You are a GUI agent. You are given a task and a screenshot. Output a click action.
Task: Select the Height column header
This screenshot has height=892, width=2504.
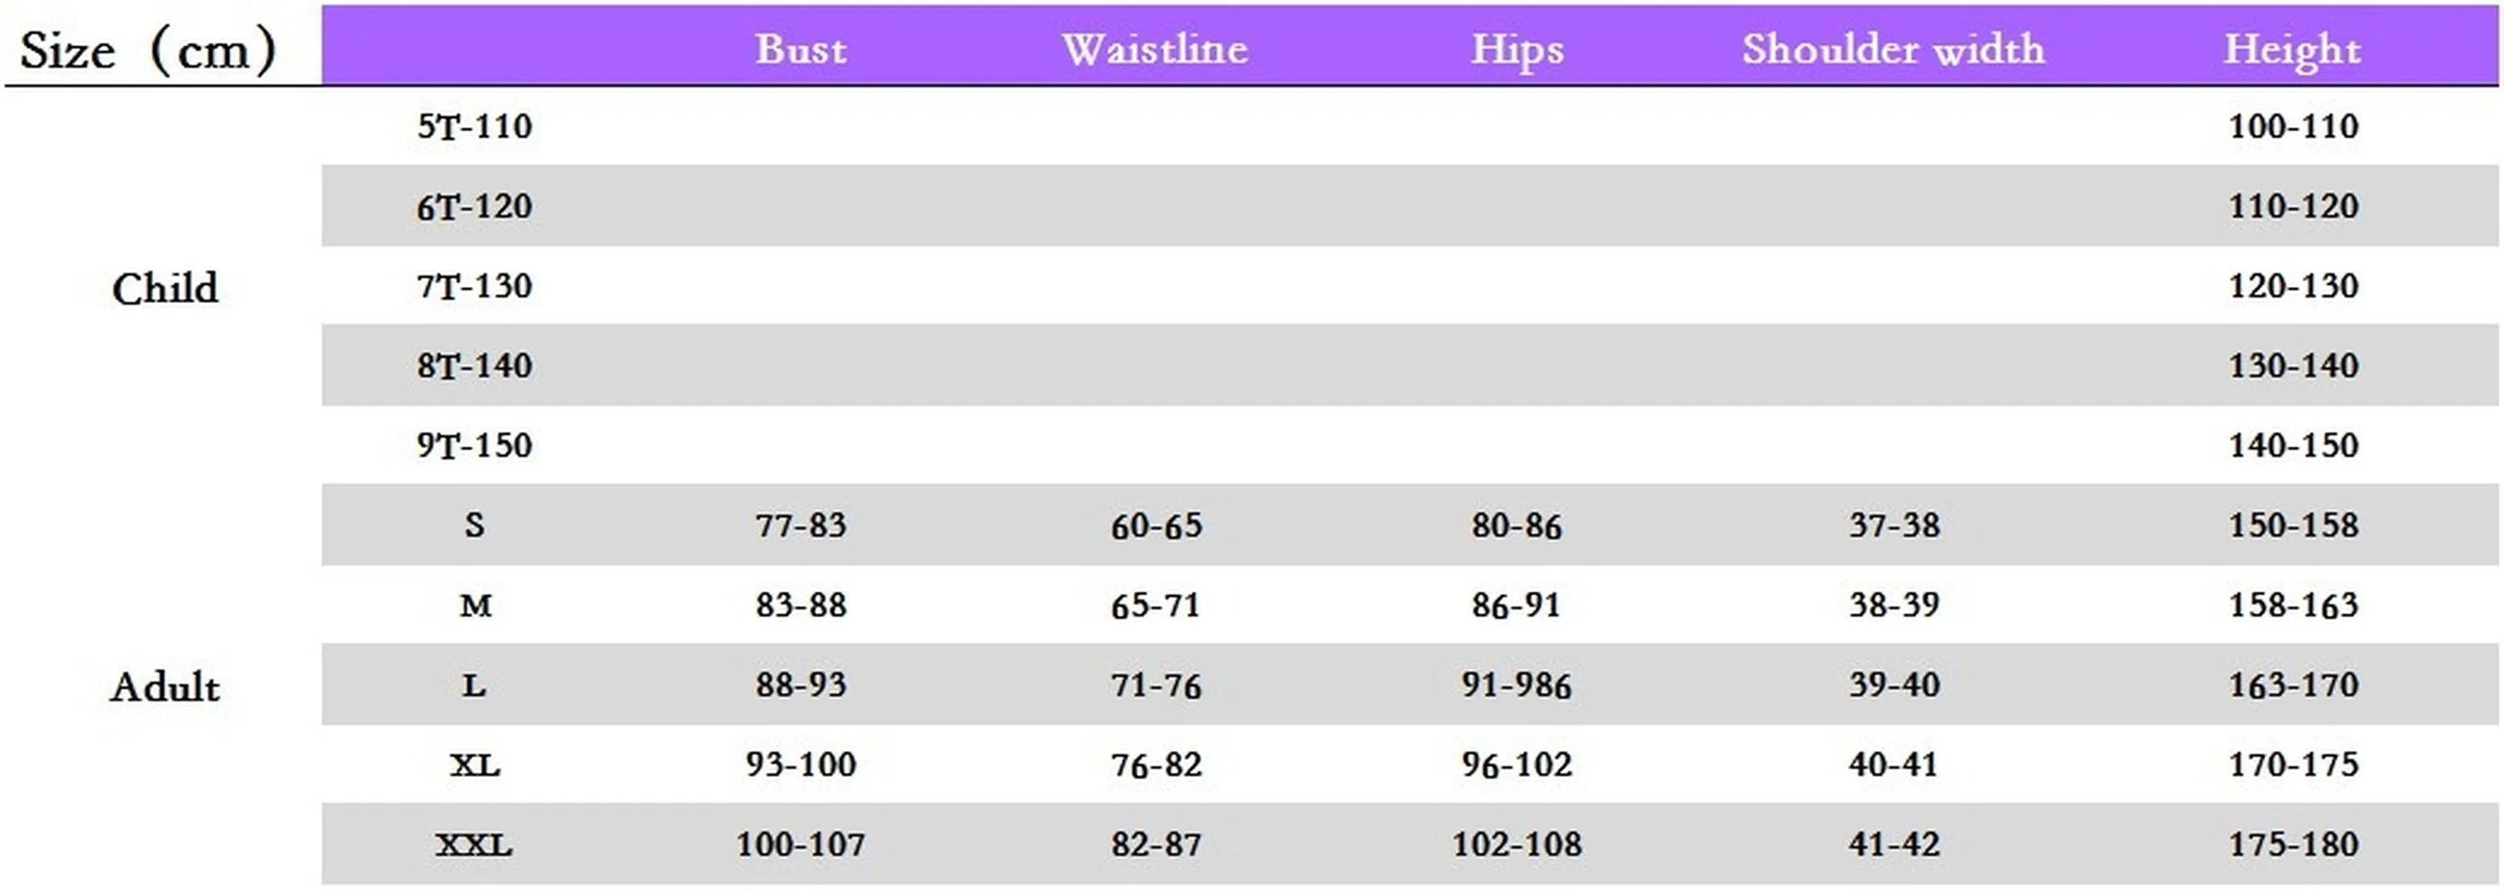pos(2292,50)
